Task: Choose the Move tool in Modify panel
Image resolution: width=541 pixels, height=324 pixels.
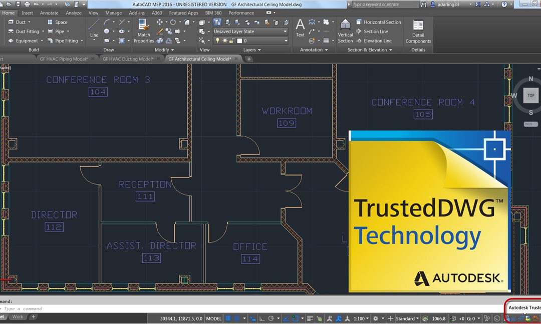Action: coord(159,22)
